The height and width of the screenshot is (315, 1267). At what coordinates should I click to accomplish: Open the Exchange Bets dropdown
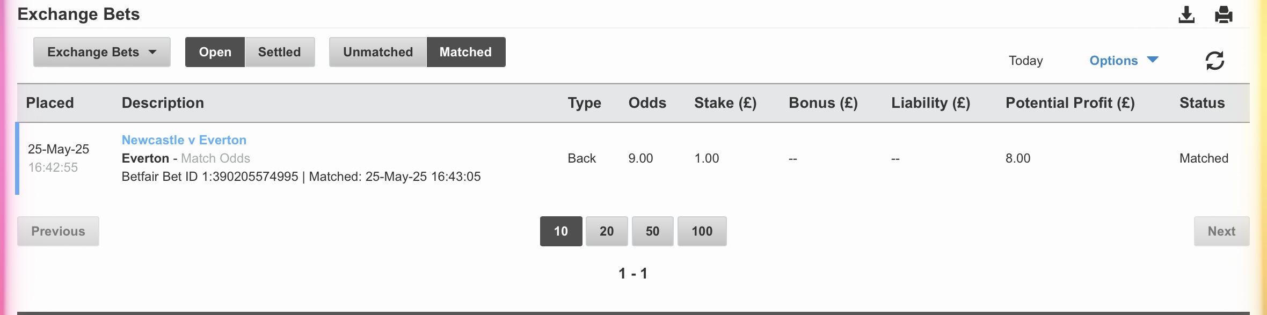point(102,52)
